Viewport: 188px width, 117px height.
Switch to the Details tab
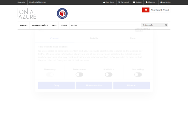click(94, 38)
